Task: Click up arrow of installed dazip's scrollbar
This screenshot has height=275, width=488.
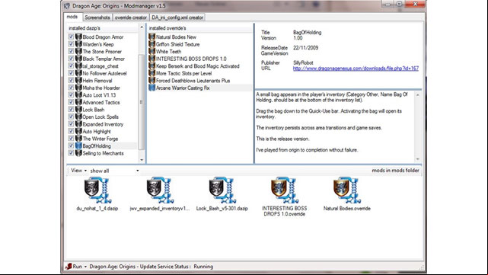Action: [142, 27]
